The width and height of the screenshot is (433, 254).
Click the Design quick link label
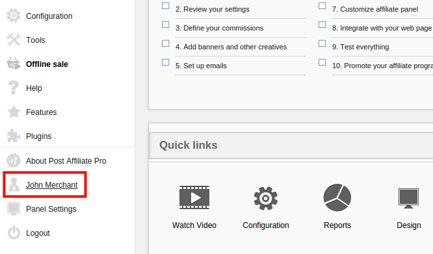click(x=409, y=225)
